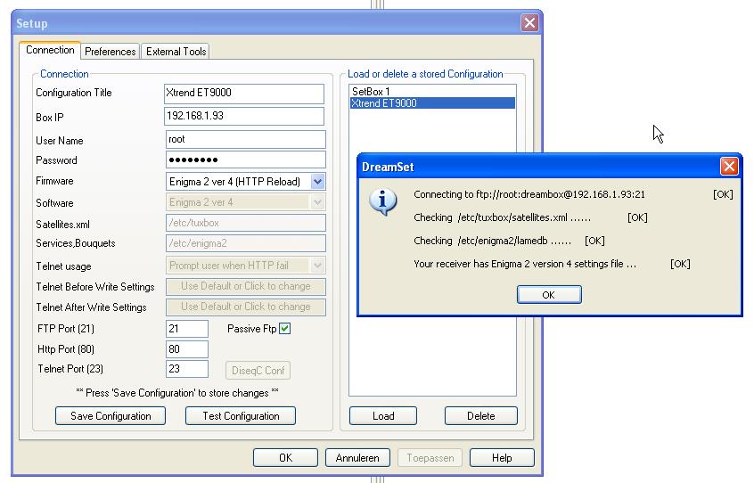Click the 'Checking /etc/tuxbox/satellites.xml' line
This screenshot has width=754, height=483.
(x=530, y=217)
